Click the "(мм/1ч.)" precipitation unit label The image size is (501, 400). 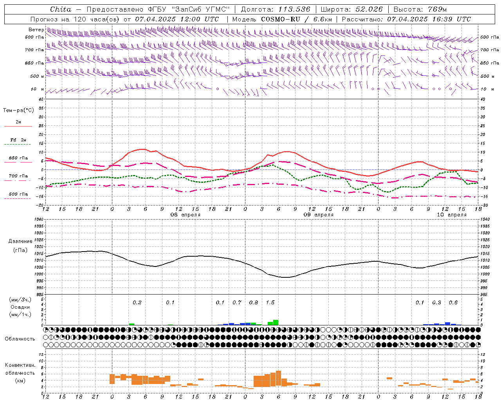pos(20,314)
